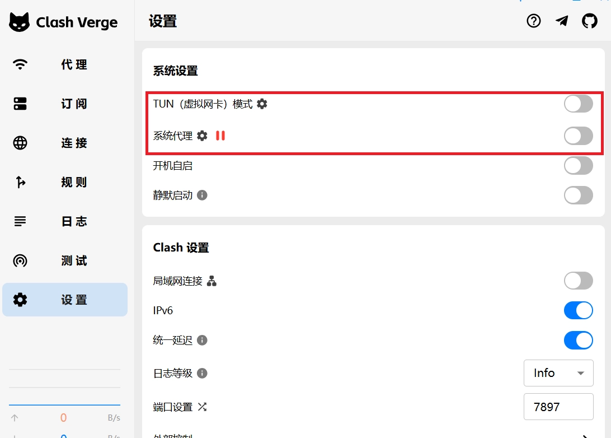
Task: Click the gear icon next to 设置 in sidebar
Action: point(20,300)
